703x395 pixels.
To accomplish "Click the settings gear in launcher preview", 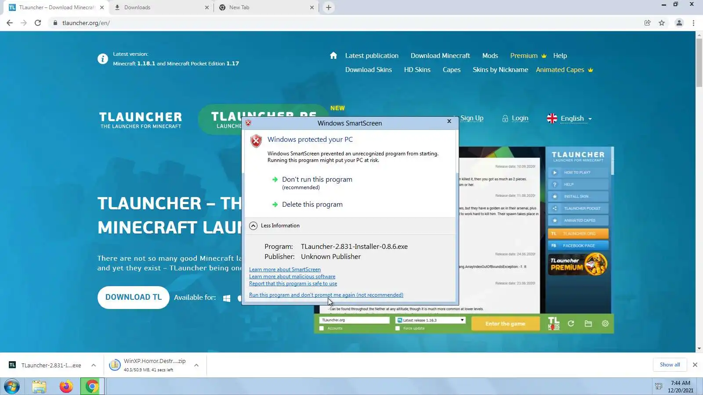I will point(605,323).
